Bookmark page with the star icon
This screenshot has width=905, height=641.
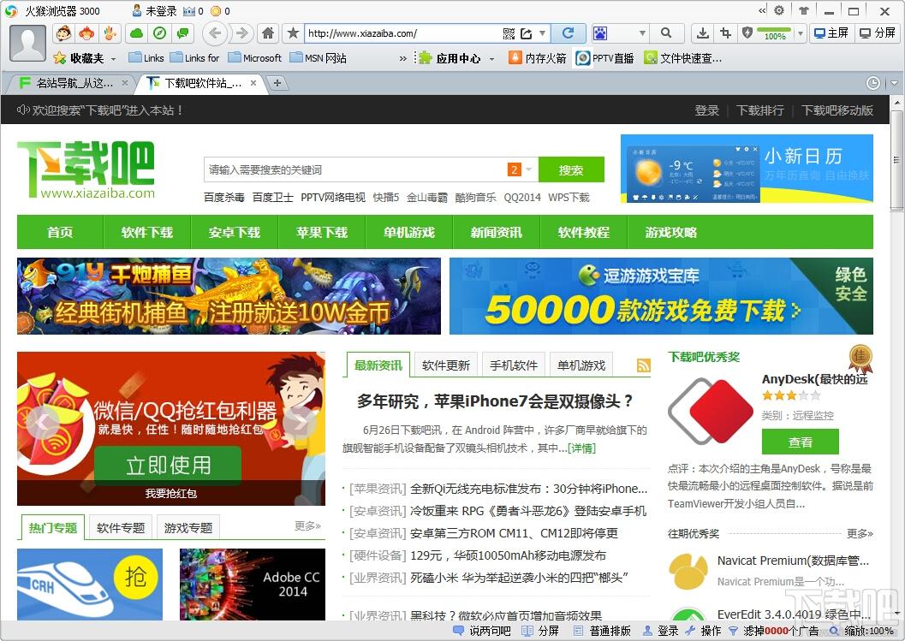coord(293,33)
